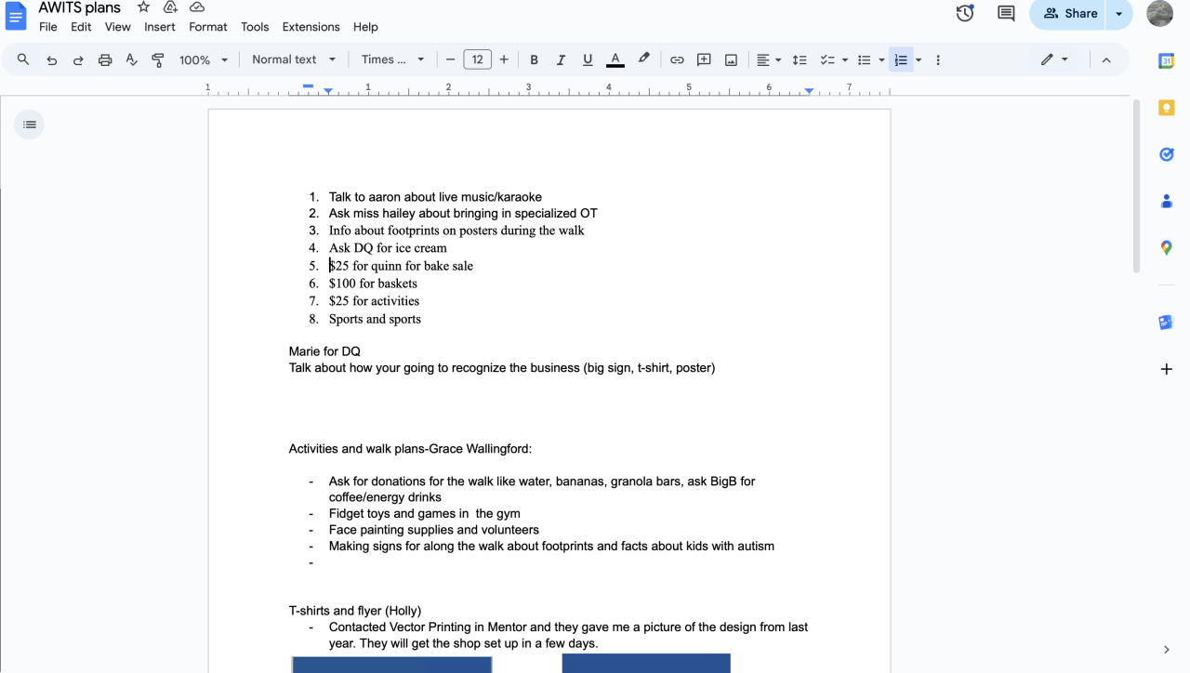The width and height of the screenshot is (1190, 673).
Task: Click the right indent marker on ruler
Action: 809,91
